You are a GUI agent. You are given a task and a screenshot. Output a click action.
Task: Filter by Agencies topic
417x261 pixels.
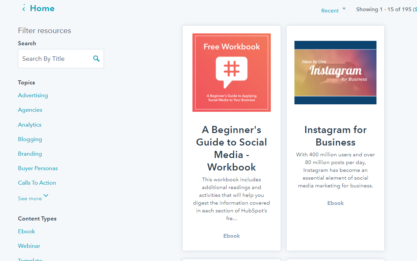pos(30,110)
